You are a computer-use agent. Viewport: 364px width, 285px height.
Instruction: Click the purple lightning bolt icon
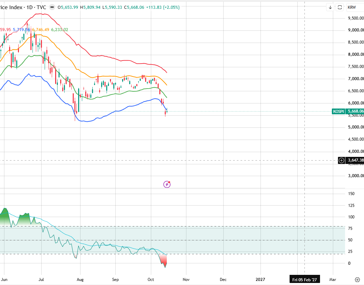[x=167, y=185]
